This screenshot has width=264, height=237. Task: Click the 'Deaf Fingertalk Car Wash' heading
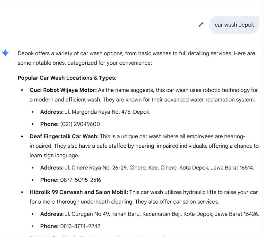click(64, 136)
